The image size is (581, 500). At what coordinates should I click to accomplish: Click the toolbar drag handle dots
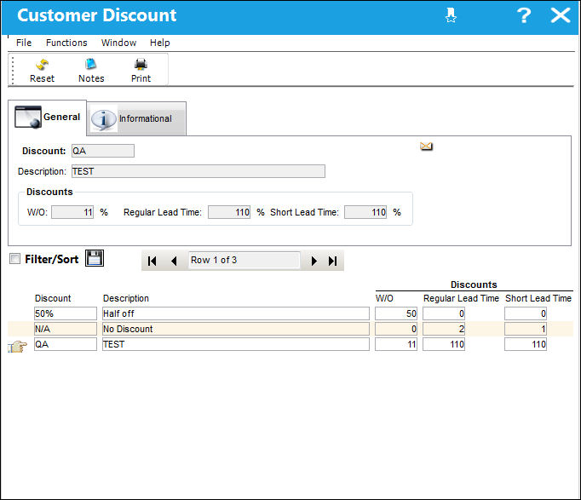(13, 71)
